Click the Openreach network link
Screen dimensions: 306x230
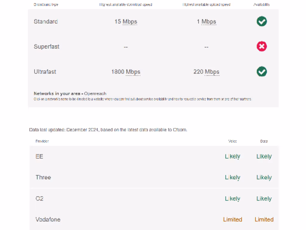(x=95, y=93)
